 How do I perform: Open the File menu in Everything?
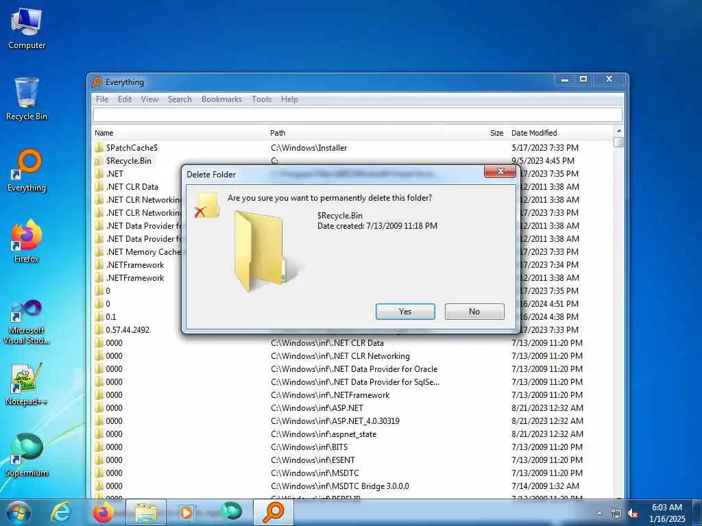(x=102, y=99)
